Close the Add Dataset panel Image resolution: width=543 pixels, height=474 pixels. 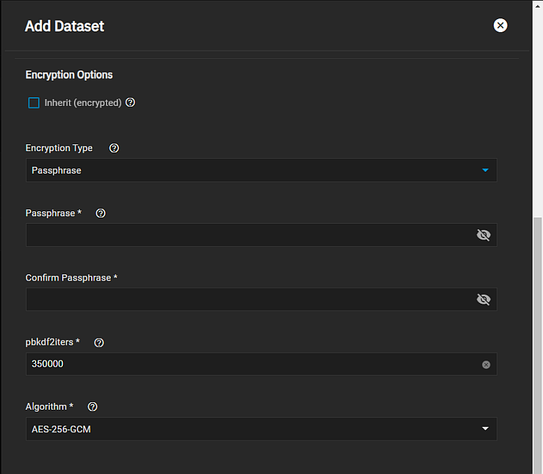(x=501, y=26)
